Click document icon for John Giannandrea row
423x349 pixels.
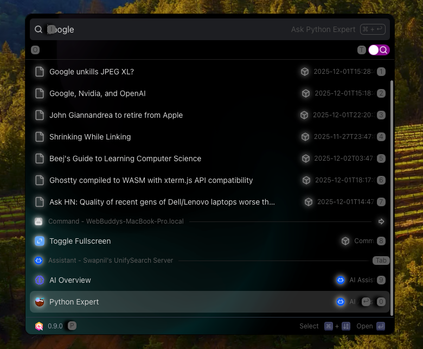(40, 115)
